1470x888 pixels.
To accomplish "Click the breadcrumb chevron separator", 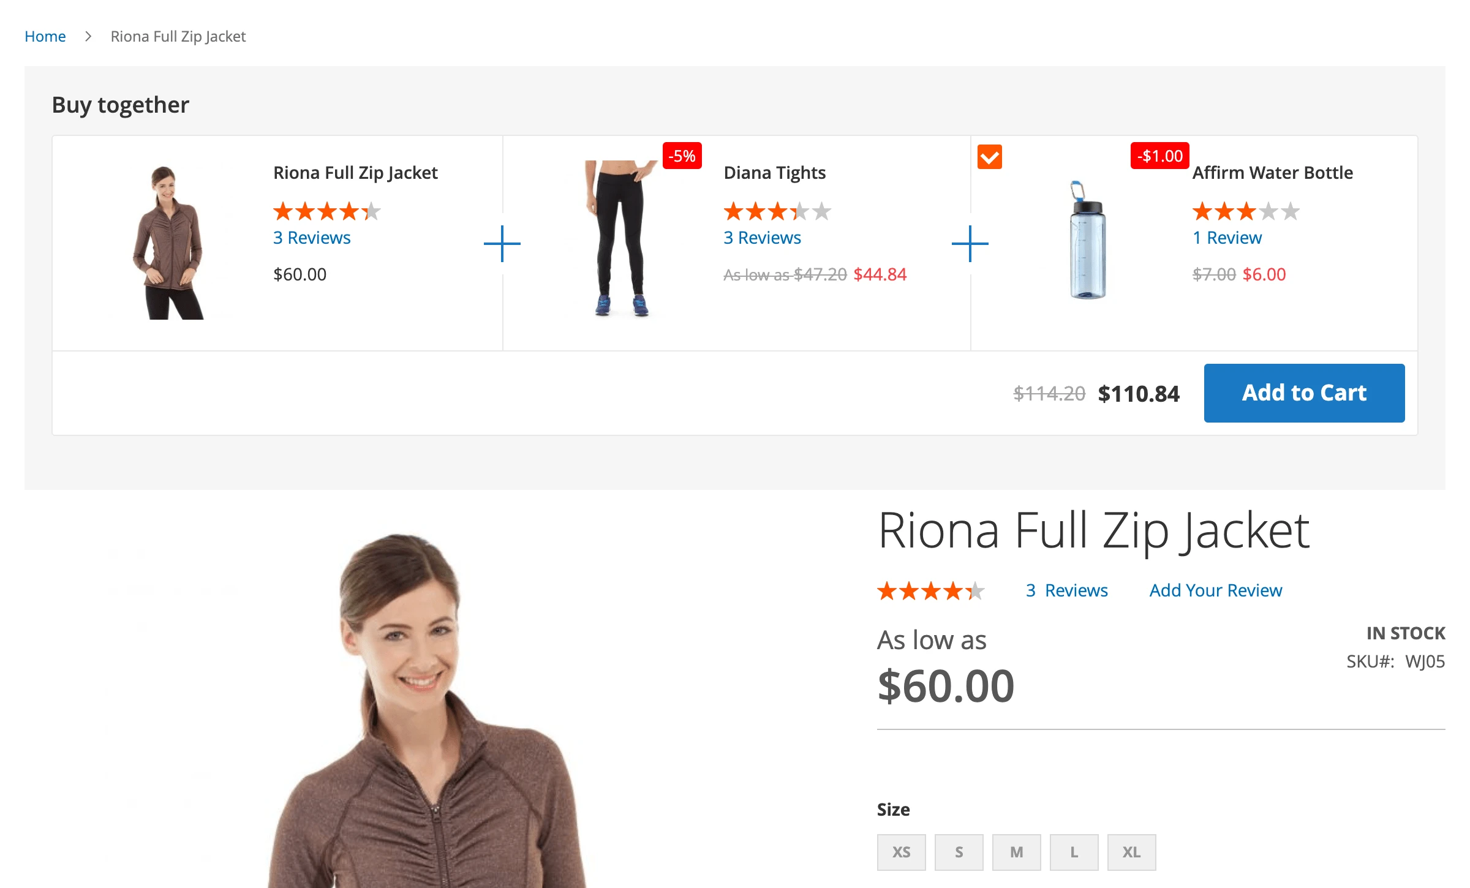I will click(88, 37).
